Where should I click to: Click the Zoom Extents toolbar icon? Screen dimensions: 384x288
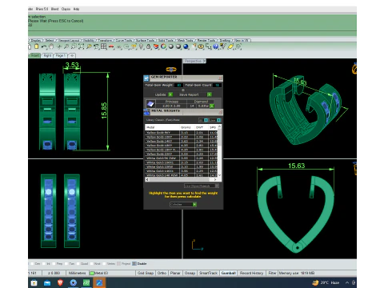(81, 46)
